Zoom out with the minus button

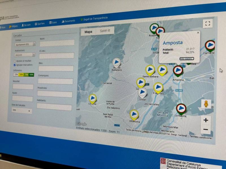click(x=206, y=130)
